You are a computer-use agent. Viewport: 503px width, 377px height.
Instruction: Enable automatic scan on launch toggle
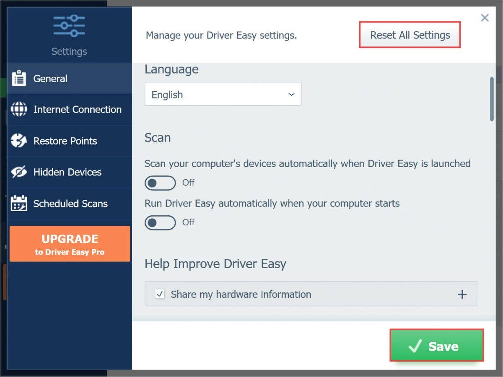click(160, 183)
